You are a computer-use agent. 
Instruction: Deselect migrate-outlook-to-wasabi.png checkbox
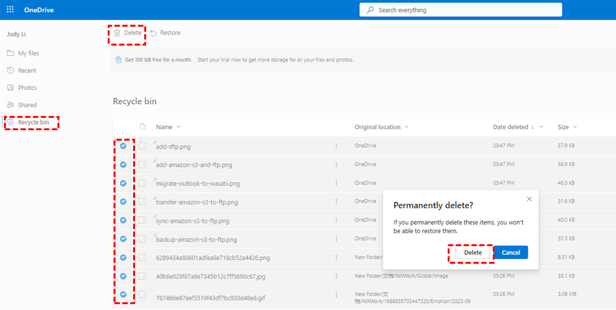pos(123,183)
